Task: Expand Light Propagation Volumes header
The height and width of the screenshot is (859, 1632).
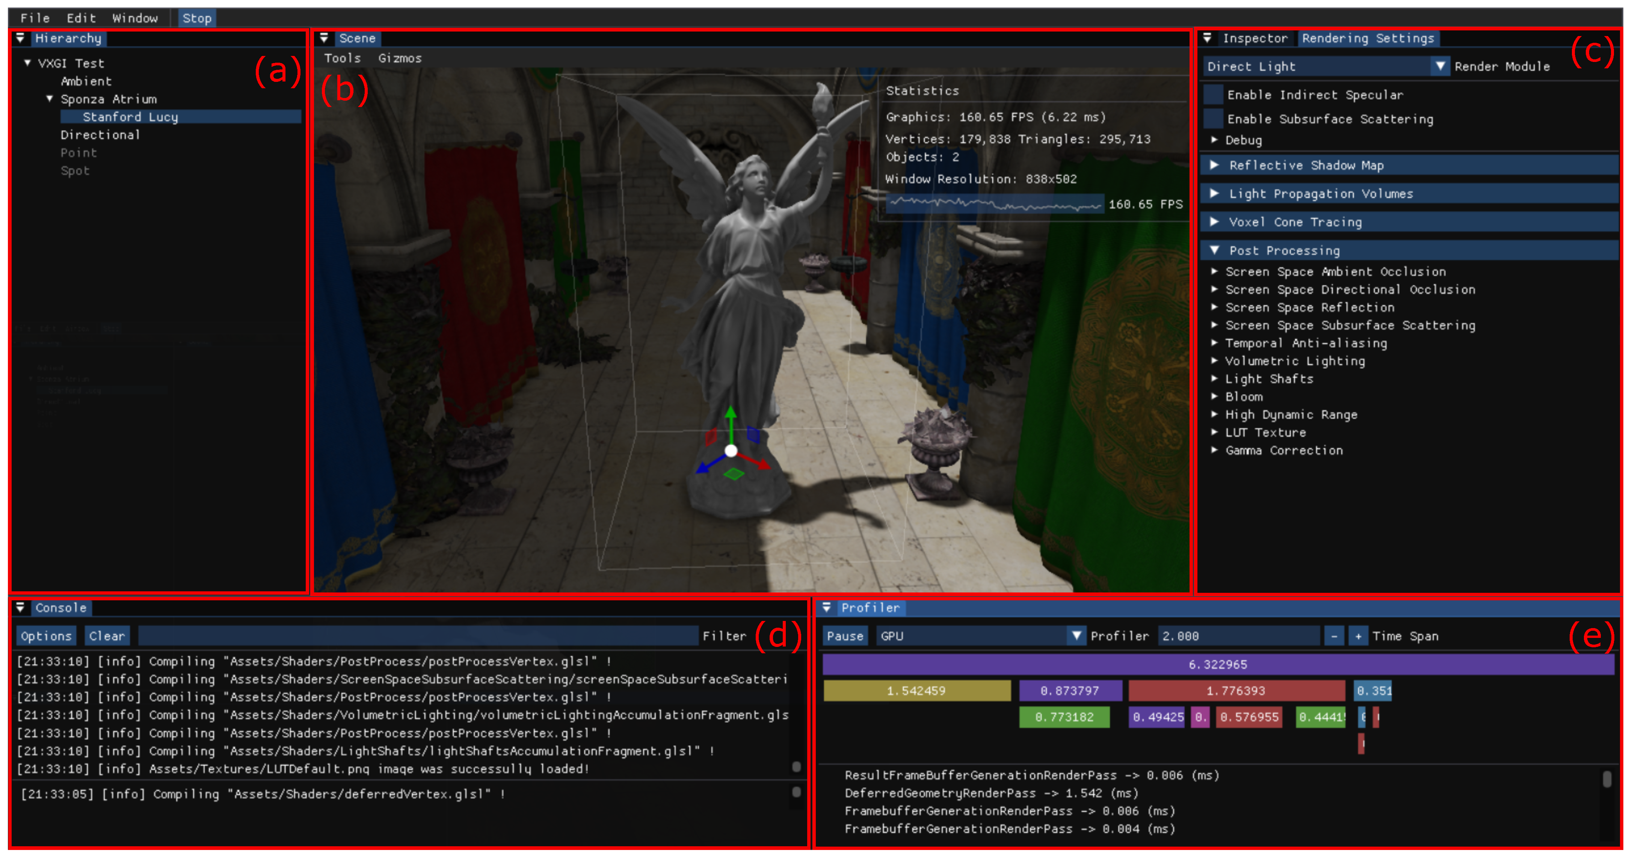Action: [1409, 194]
